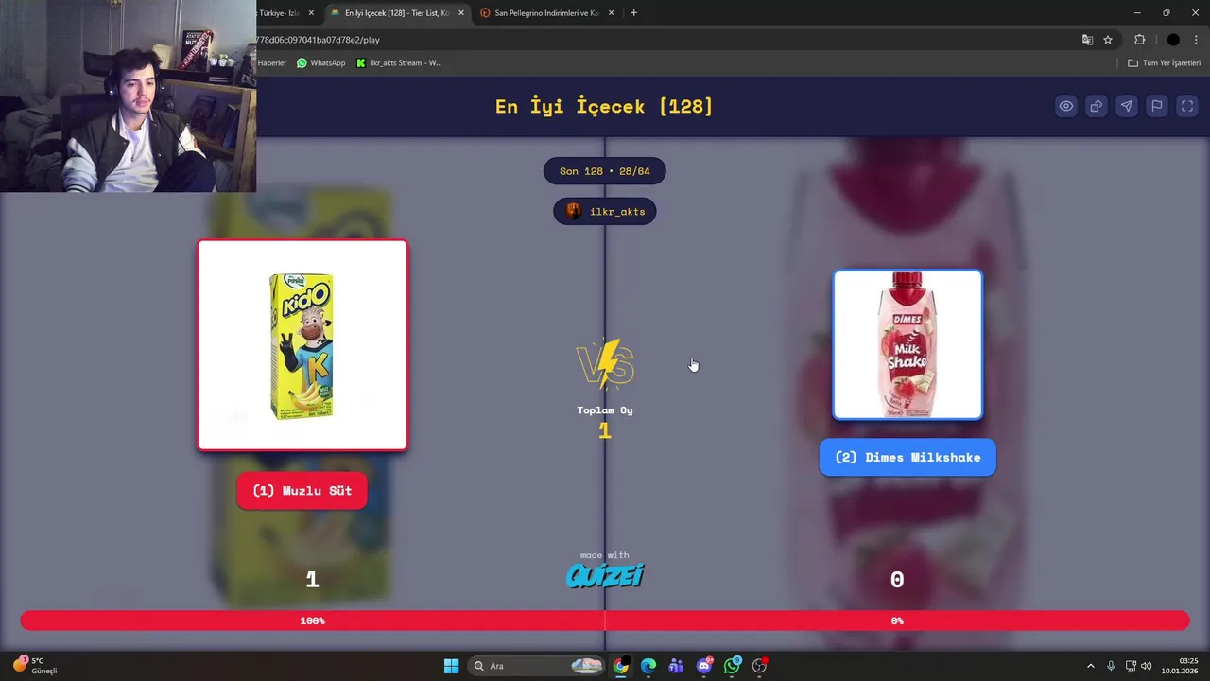
Task: Open Chrome from the taskbar
Action: click(620, 666)
